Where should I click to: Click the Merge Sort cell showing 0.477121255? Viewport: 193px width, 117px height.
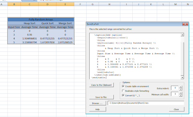pos(65,39)
